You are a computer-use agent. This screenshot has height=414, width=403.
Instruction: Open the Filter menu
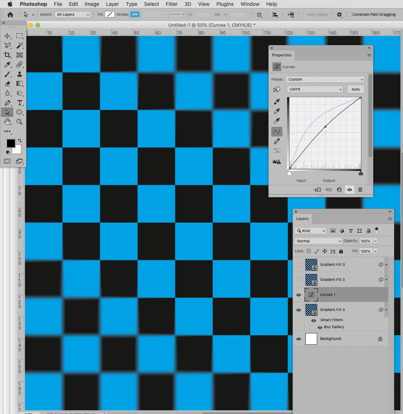point(172,4)
